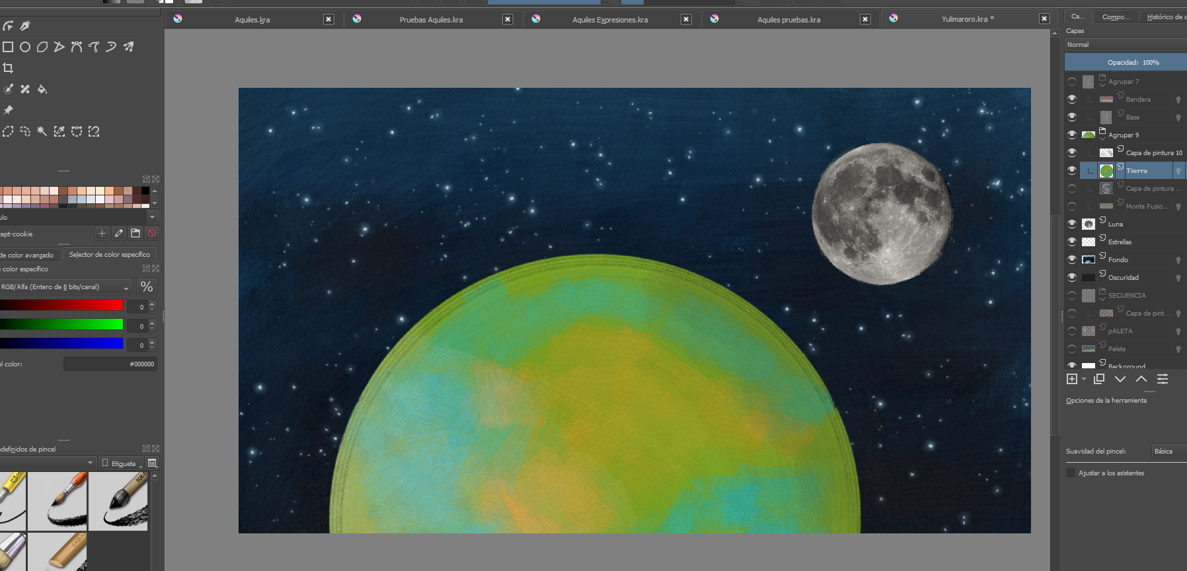The height and width of the screenshot is (571, 1187).
Task: Click the red channel slider
Action: pos(61,305)
